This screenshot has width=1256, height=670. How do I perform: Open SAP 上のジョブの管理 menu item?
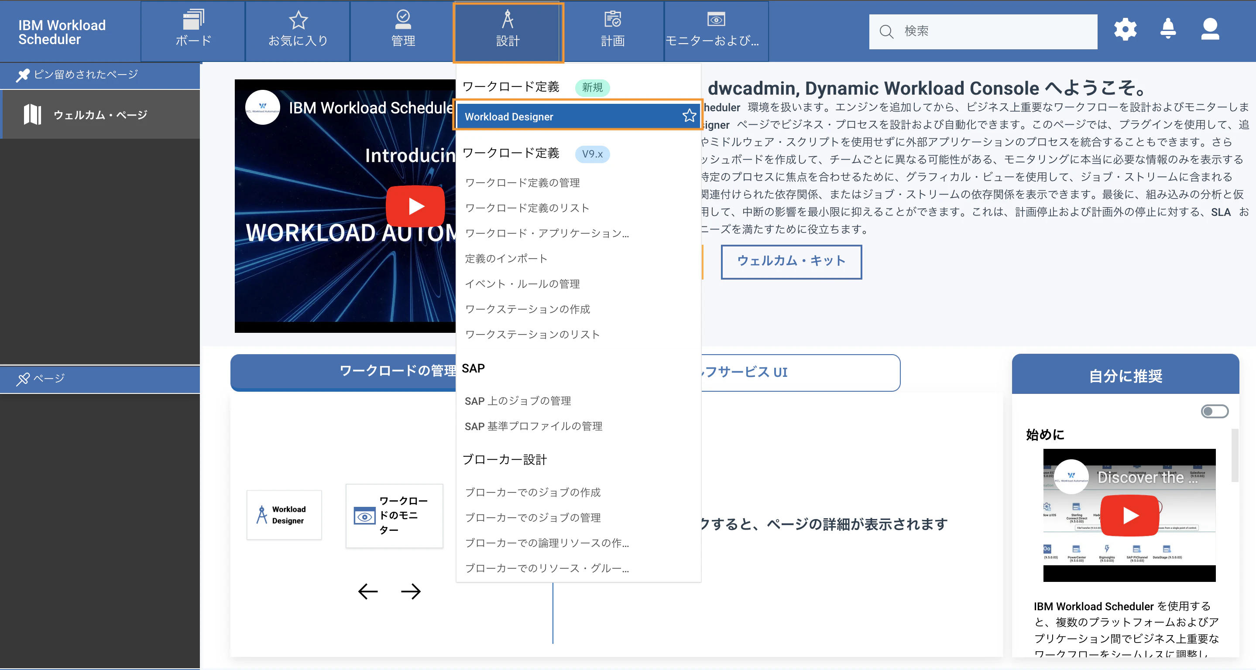point(518,401)
